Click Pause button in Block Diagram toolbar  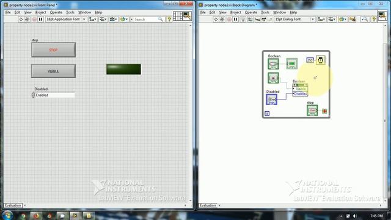(235, 19)
